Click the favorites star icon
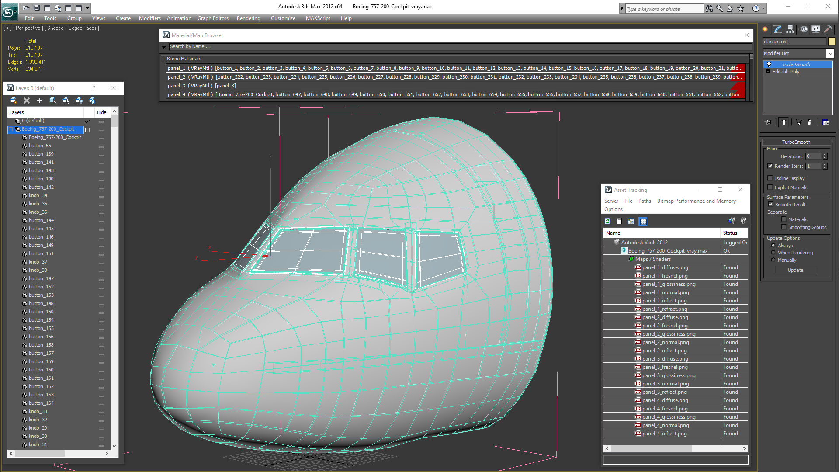The height and width of the screenshot is (472, 839). click(741, 8)
